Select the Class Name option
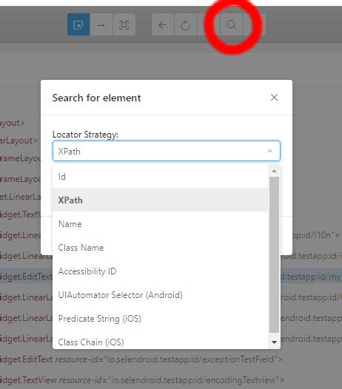Viewport: 342px width, 389px height. point(160,248)
